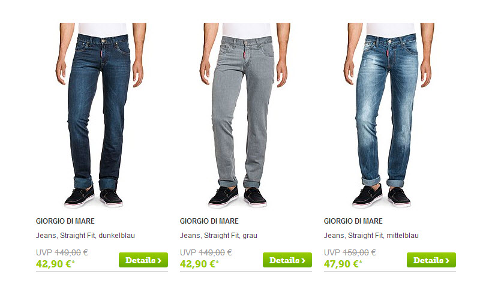Open Details for the mittelblau jeans
The height and width of the screenshot is (283, 483).
pos(431,260)
